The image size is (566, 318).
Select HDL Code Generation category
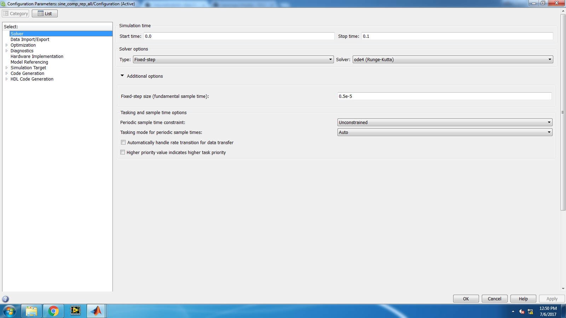point(32,79)
